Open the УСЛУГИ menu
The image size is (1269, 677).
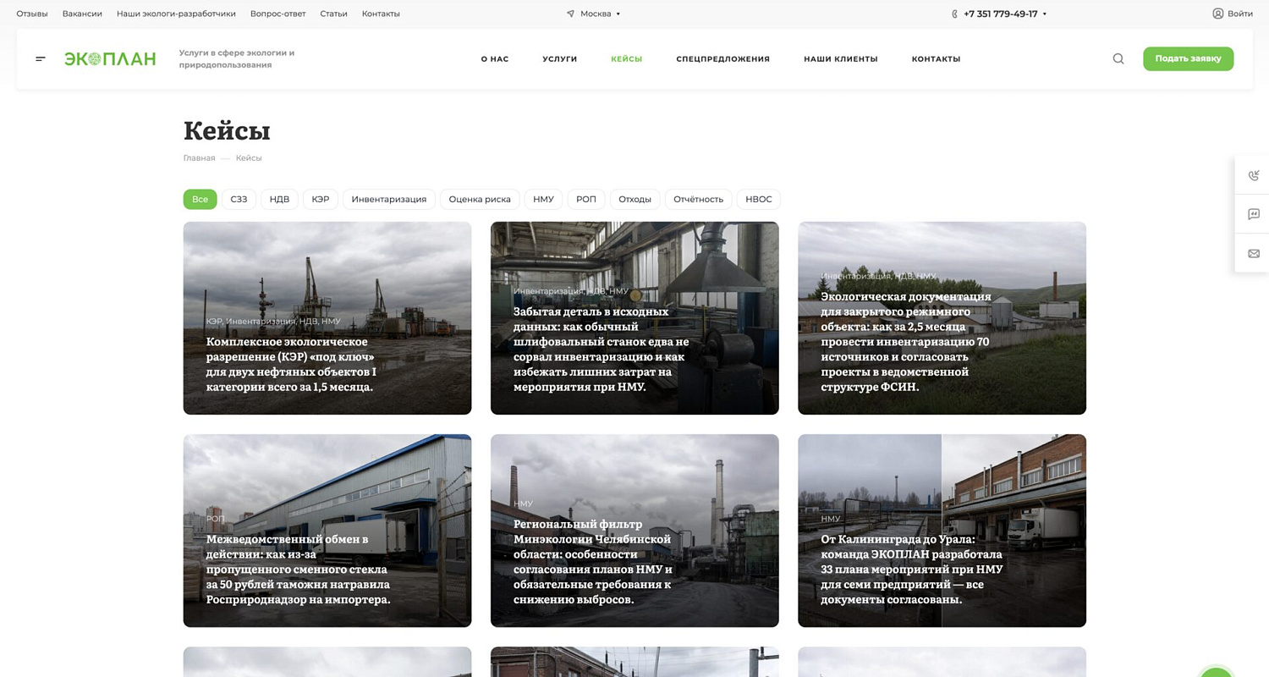(x=560, y=59)
